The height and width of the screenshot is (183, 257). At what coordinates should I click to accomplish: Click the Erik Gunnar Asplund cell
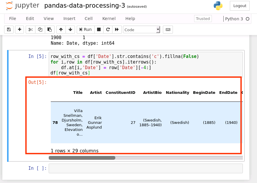[x=94, y=123]
